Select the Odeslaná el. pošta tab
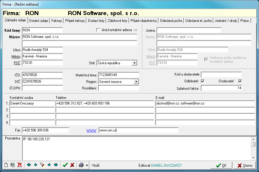The height and width of the screenshot is (172, 259). [198, 21]
